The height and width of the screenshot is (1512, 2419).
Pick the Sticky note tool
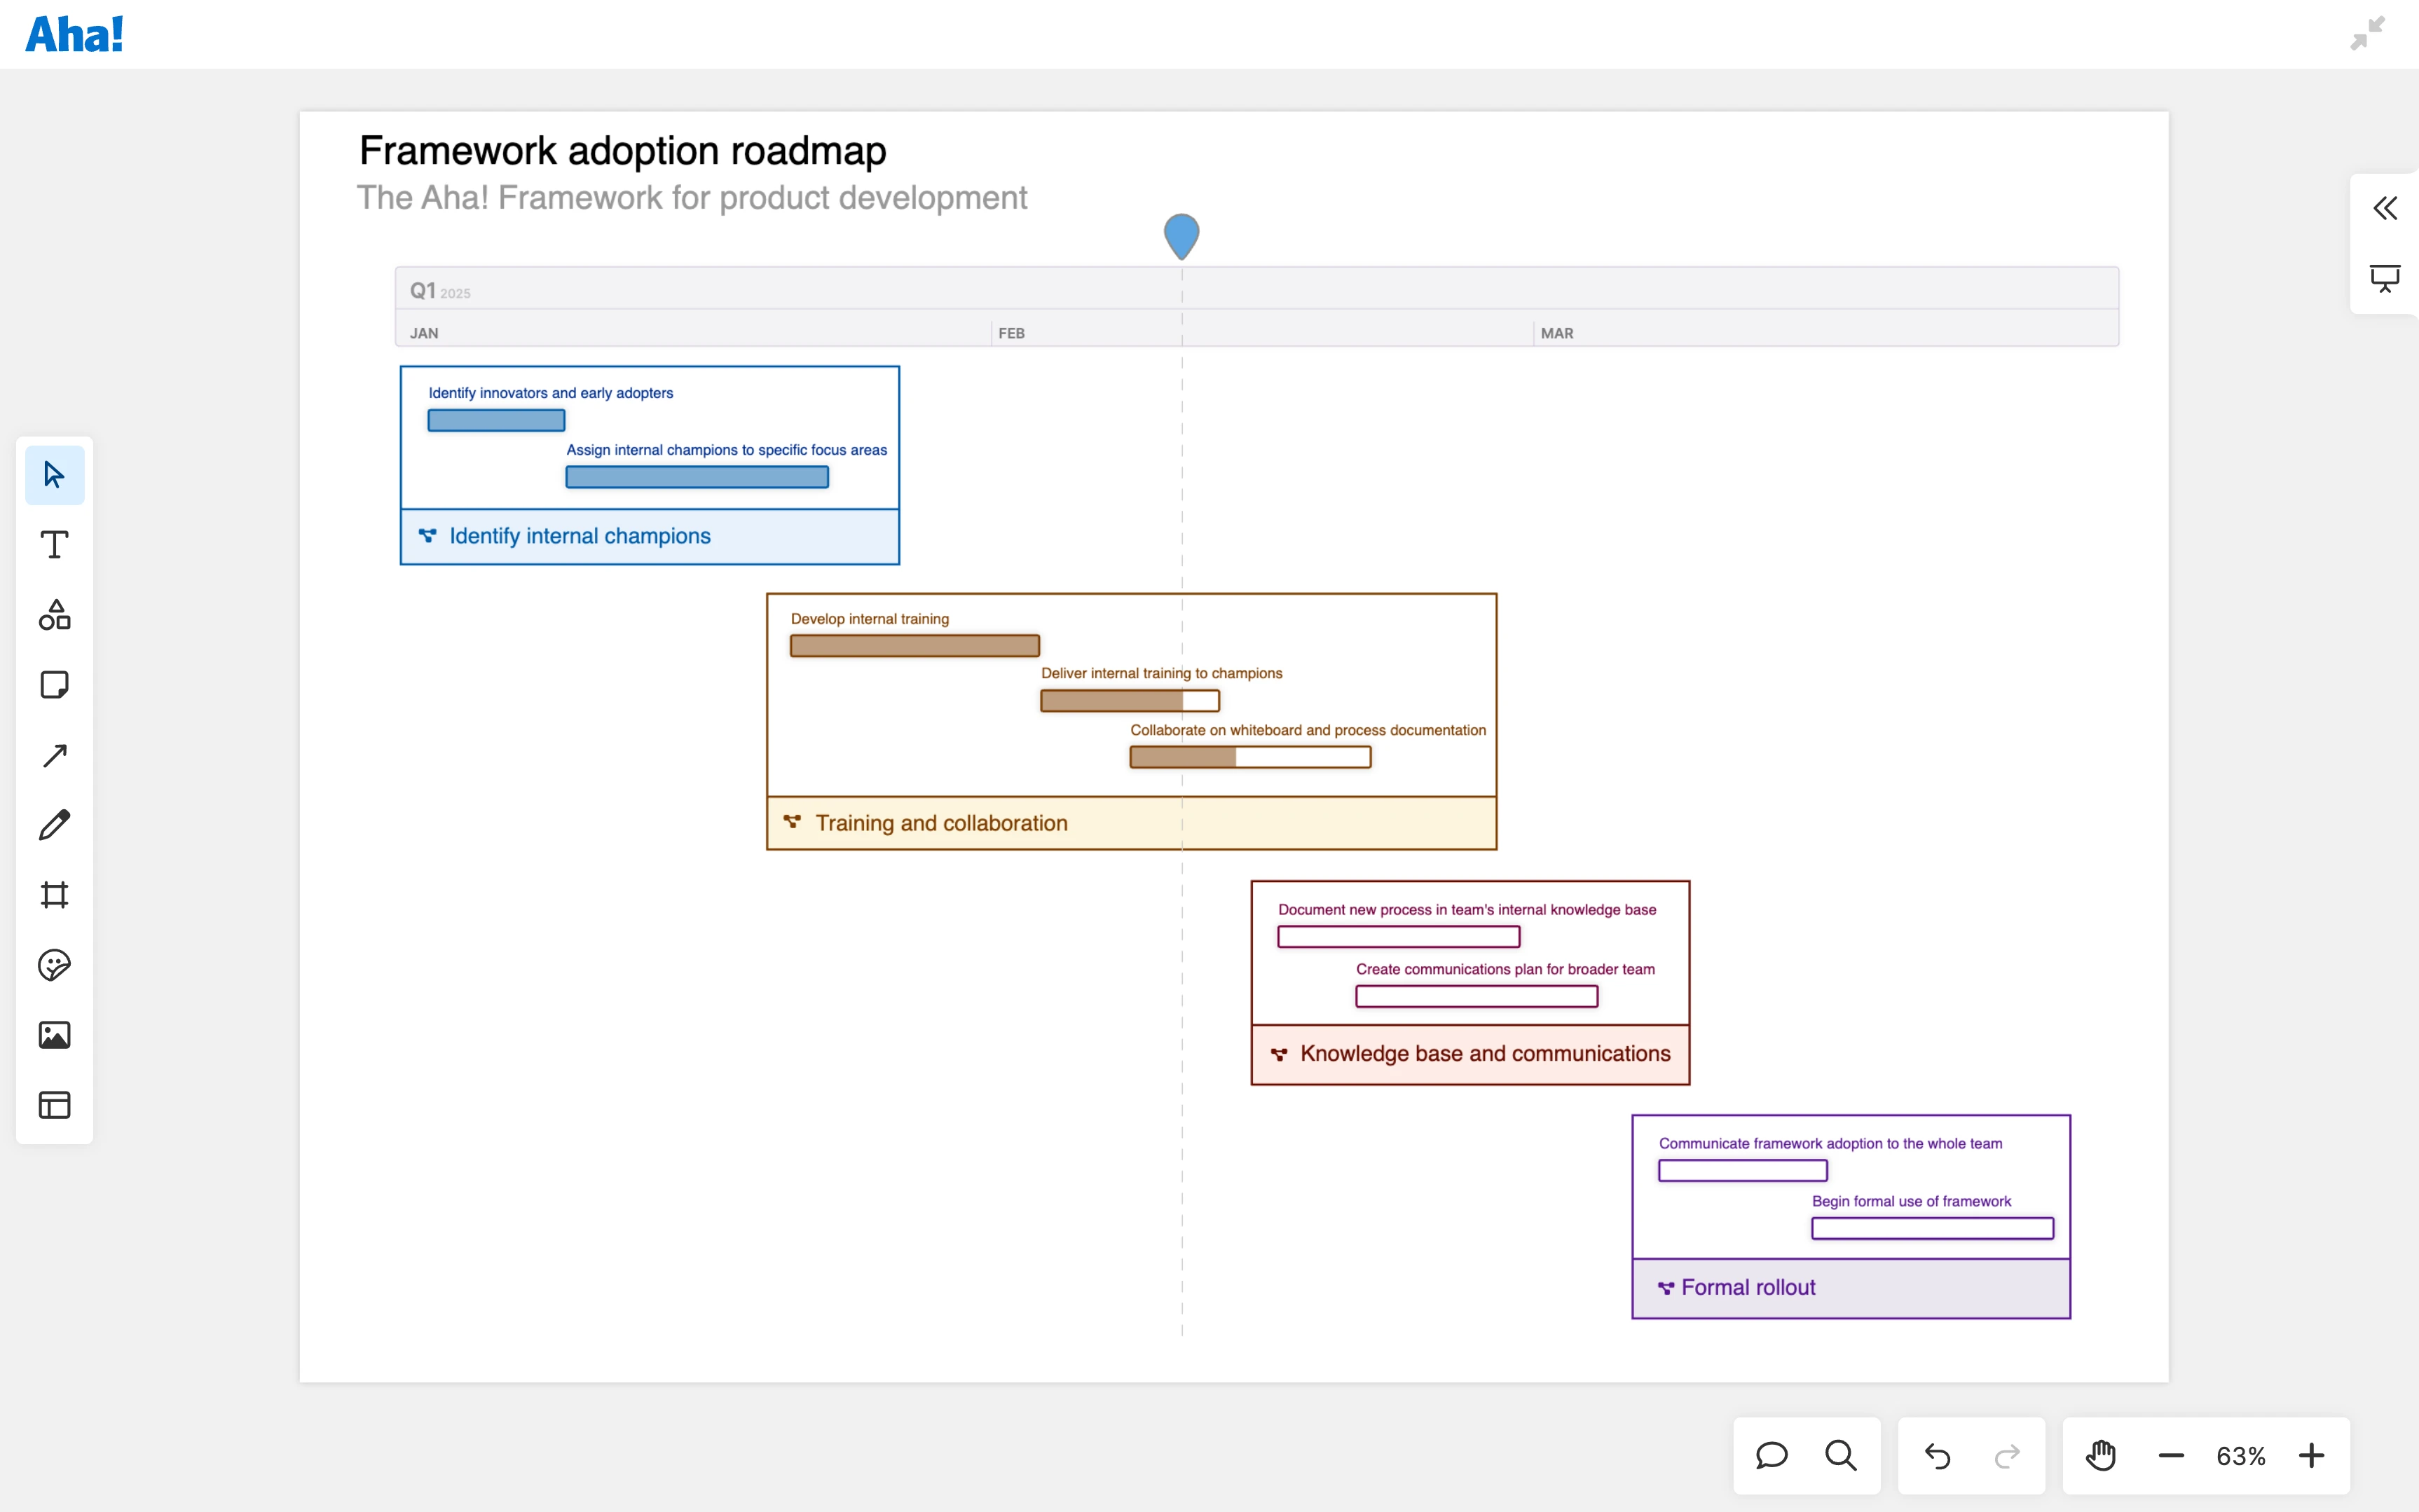click(x=54, y=684)
